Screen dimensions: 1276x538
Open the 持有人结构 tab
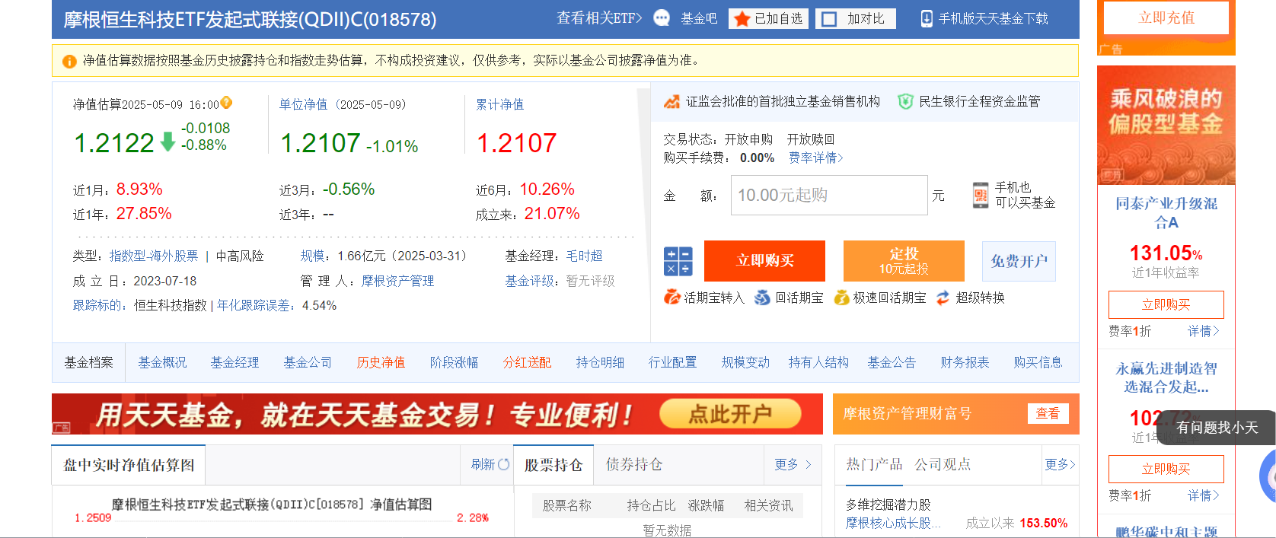(x=819, y=362)
